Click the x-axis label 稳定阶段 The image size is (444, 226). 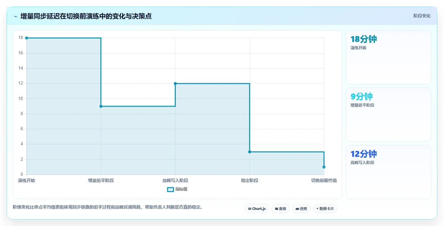[x=250, y=180]
